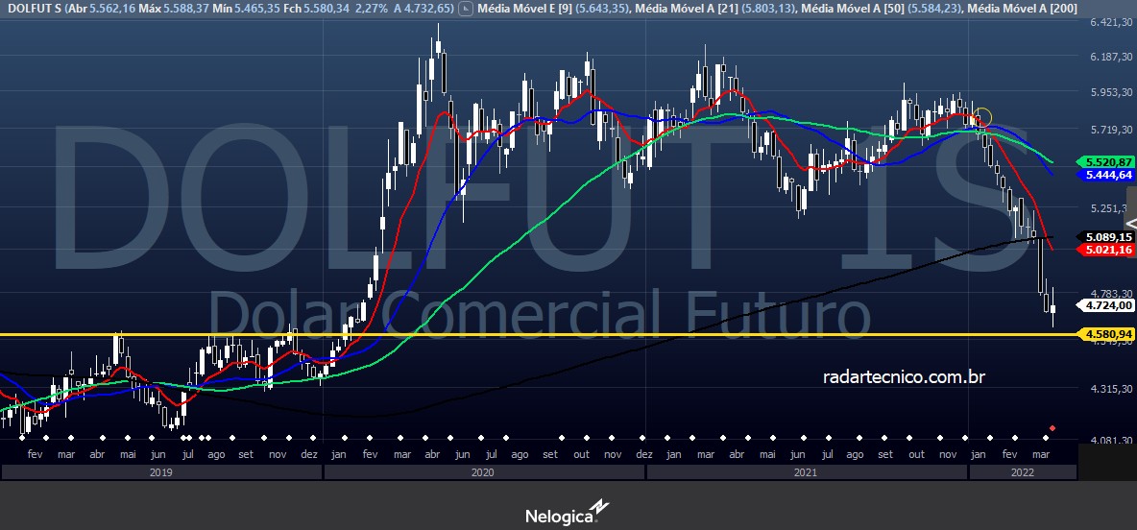Click the clock icon before Média Móvel E
This screenshot has height=530, width=1137.
point(466,9)
